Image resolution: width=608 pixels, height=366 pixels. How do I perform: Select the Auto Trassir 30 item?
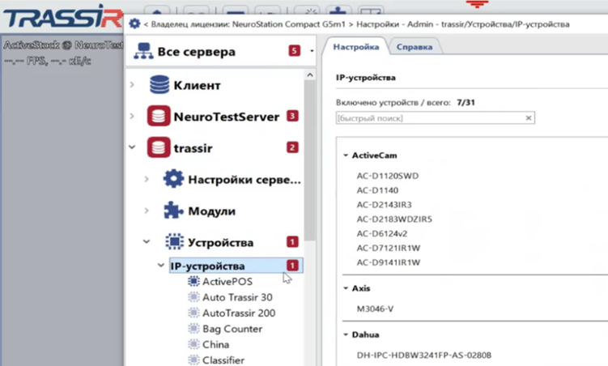pos(237,297)
